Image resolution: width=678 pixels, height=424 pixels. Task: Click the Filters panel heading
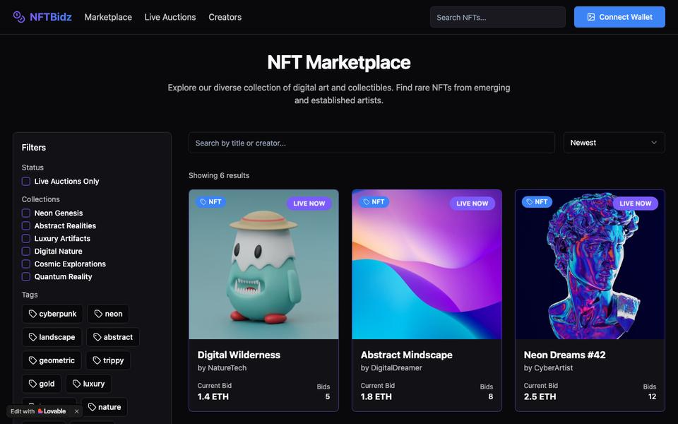pos(34,148)
